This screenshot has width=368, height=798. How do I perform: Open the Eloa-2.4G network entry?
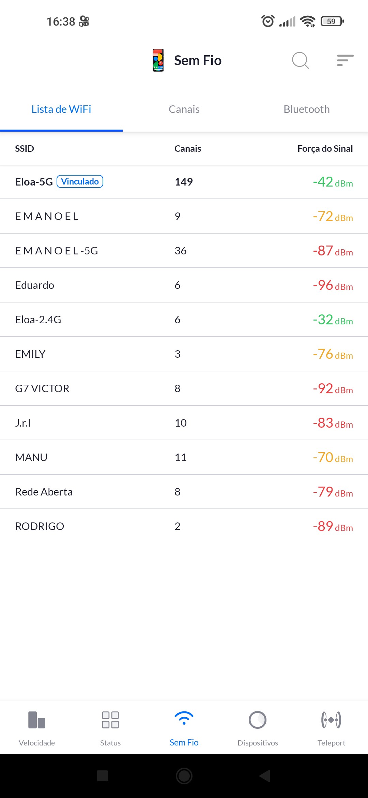pos(184,320)
